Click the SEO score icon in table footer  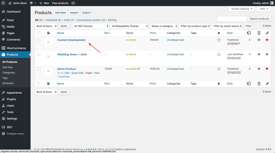click(259, 83)
